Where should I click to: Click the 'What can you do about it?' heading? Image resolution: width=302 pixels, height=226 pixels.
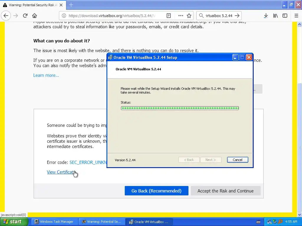tap(61, 41)
